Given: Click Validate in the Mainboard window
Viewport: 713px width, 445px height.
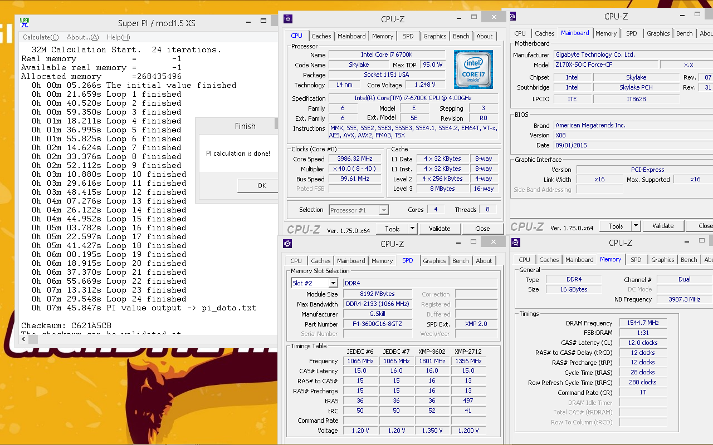Looking at the screenshot, I should coord(663,226).
